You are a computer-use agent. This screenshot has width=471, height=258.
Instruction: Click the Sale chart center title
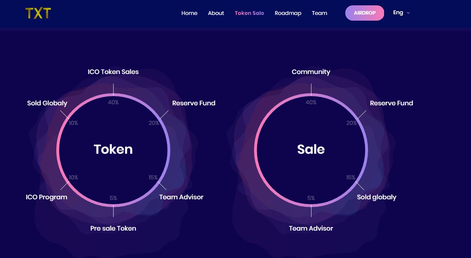311,149
